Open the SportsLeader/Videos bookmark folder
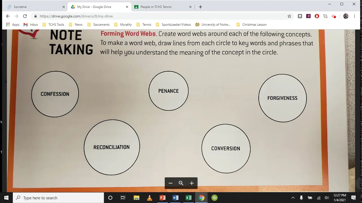362x203 pixels. pos(173,25)
